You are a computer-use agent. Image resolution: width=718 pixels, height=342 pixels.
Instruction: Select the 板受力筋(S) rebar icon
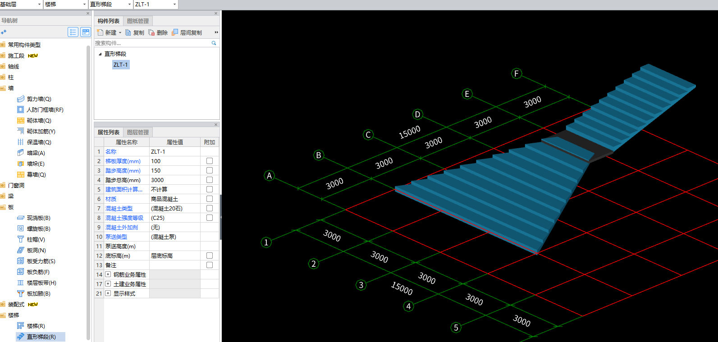click(20, 261)
